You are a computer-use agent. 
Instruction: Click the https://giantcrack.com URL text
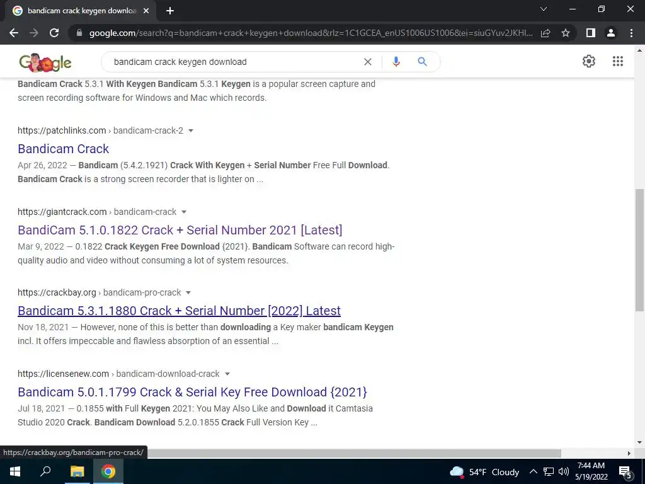62,212
